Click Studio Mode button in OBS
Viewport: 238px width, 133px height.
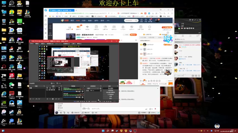click(110, 94)
